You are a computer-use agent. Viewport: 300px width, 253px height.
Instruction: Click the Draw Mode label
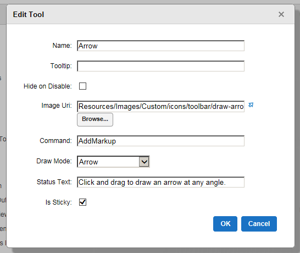(54, 161)
